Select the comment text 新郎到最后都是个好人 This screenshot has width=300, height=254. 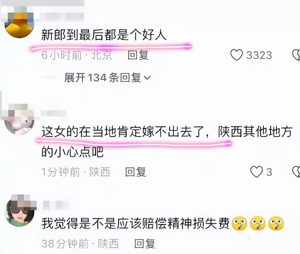tap(104, 35)
